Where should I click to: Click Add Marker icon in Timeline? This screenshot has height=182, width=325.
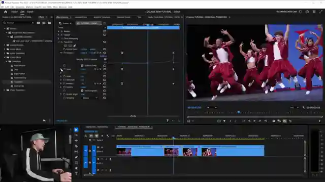pos(102,136)
